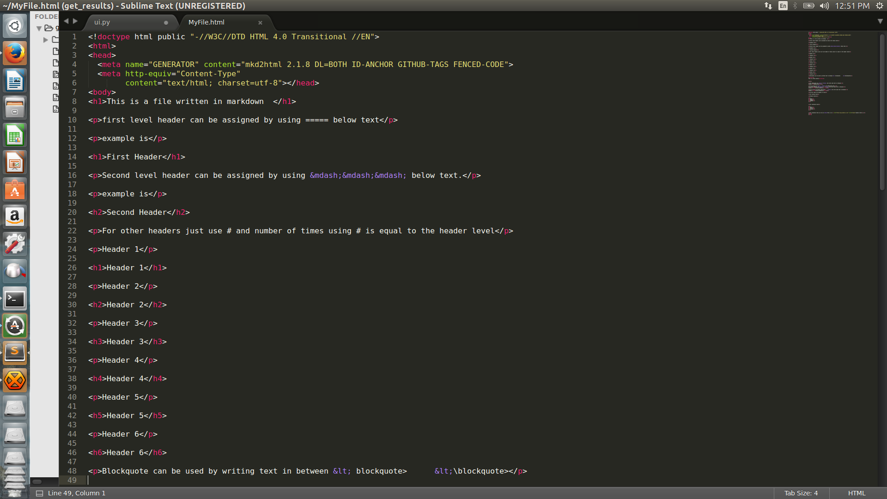Click the editor vertical scrollbar thumb
Image resolution: width=887 pixels, height=499 pixels.
pos(882,112)
